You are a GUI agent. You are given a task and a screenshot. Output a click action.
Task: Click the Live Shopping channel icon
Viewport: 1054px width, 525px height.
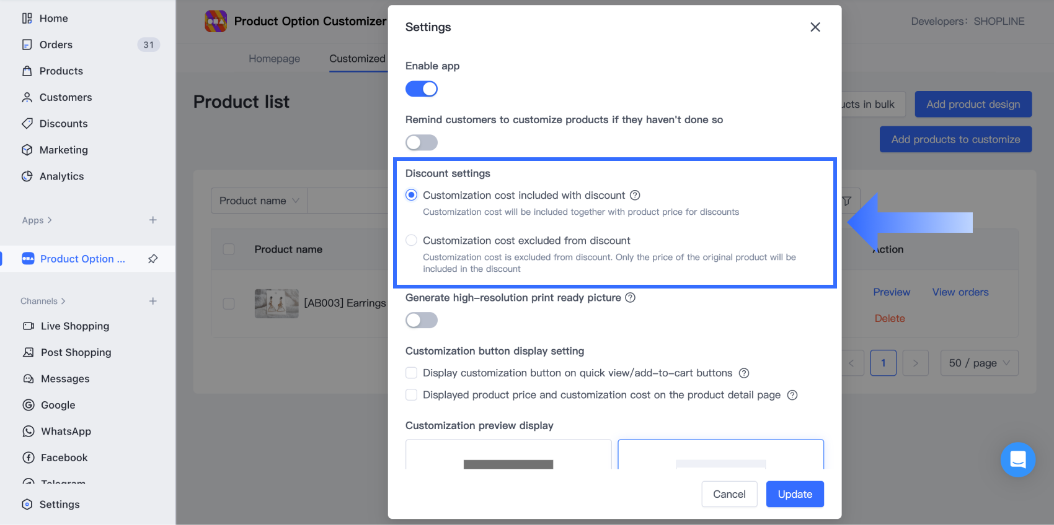click(29, 326)
